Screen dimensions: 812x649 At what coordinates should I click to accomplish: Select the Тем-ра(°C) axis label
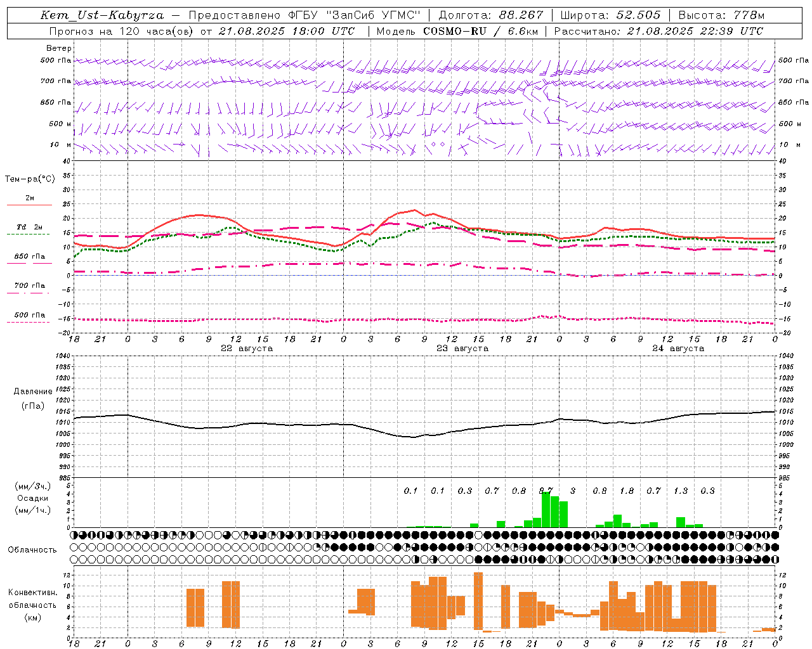click(30, 179)
